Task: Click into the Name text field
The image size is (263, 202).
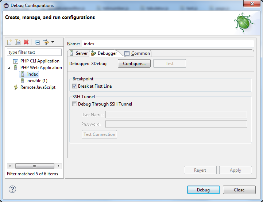Action: point(168,44)
